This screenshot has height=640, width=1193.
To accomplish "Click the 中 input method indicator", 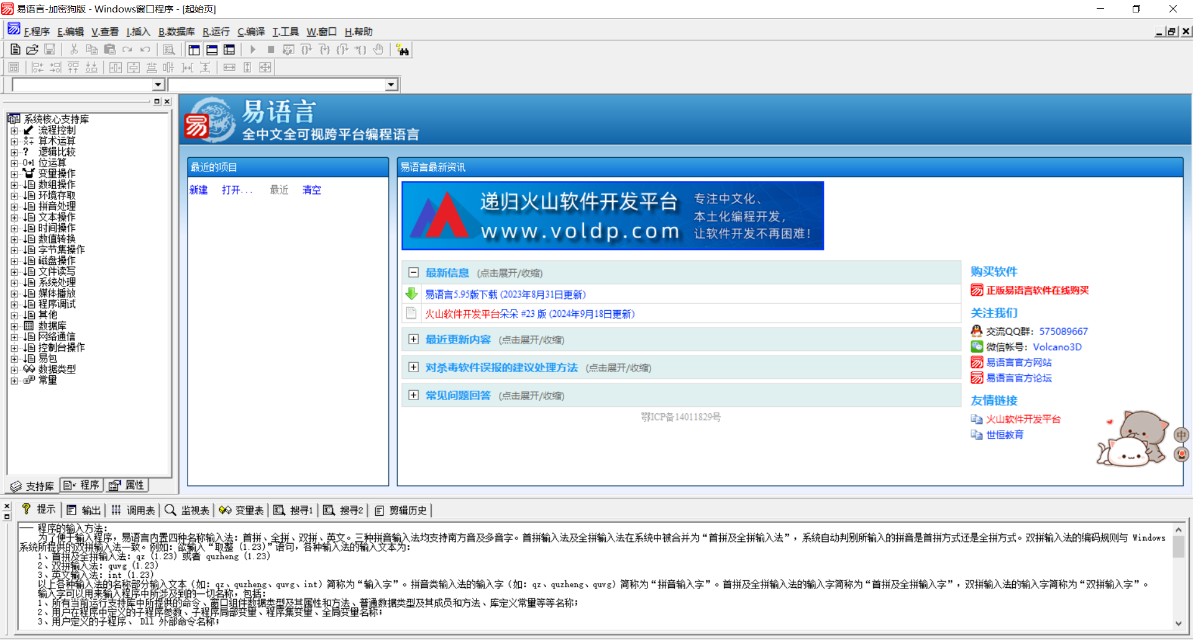I will [1181, 435].
